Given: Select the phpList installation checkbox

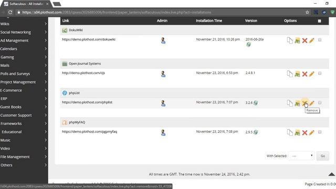Looking at the screenshot, I should coord(320,103).
